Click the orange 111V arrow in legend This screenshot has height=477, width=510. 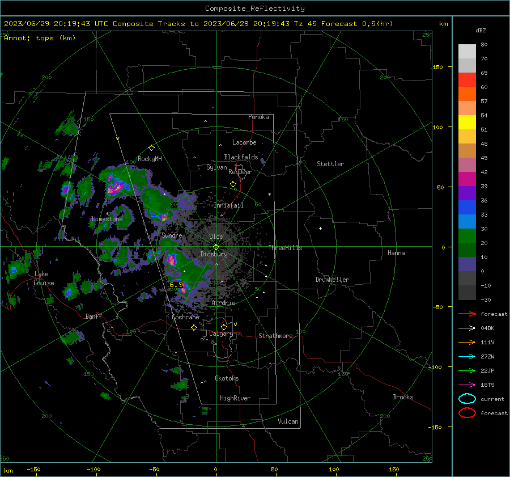(x=467, y=342)
